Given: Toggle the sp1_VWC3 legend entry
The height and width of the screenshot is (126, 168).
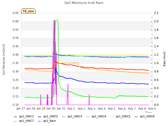Looking at the screenshot, I should point(72,117).
